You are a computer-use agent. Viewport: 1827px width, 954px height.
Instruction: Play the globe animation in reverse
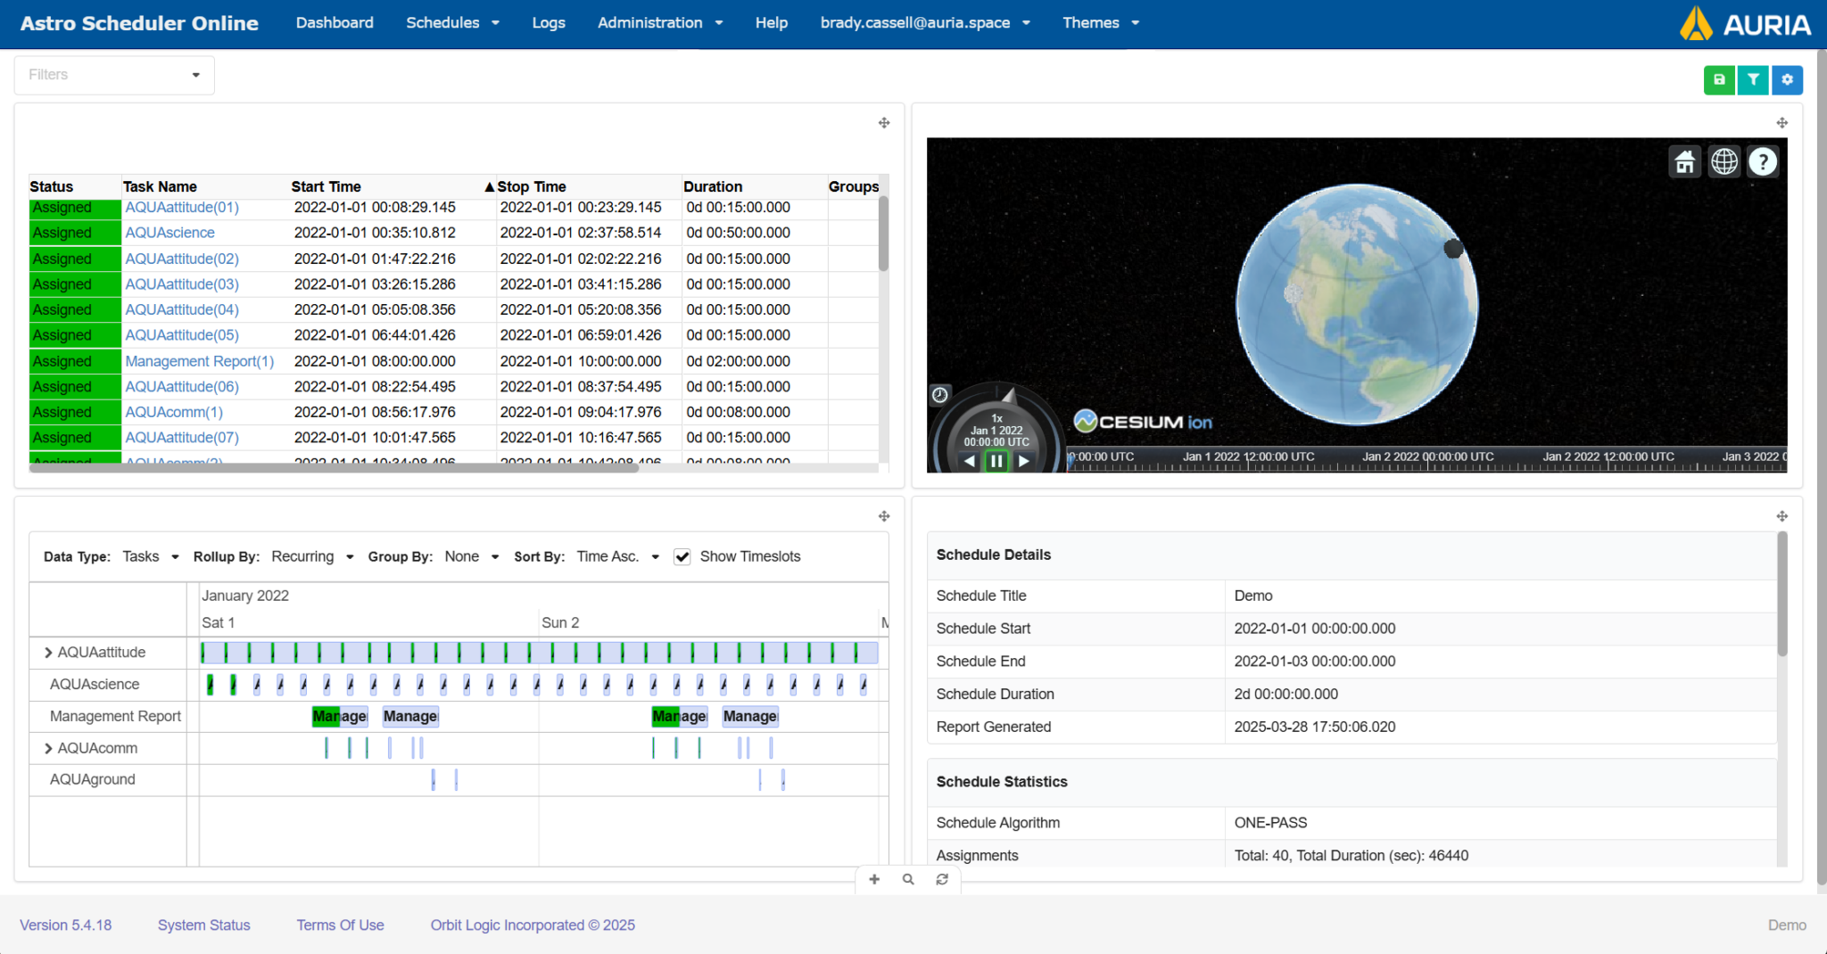pos(970,461)
